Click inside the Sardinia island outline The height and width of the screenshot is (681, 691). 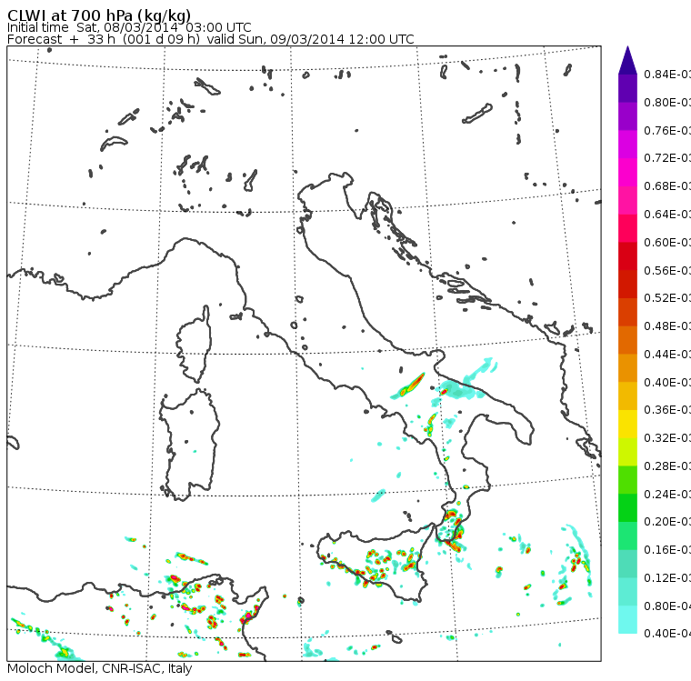pyautogui.click(x=190, y=446)
